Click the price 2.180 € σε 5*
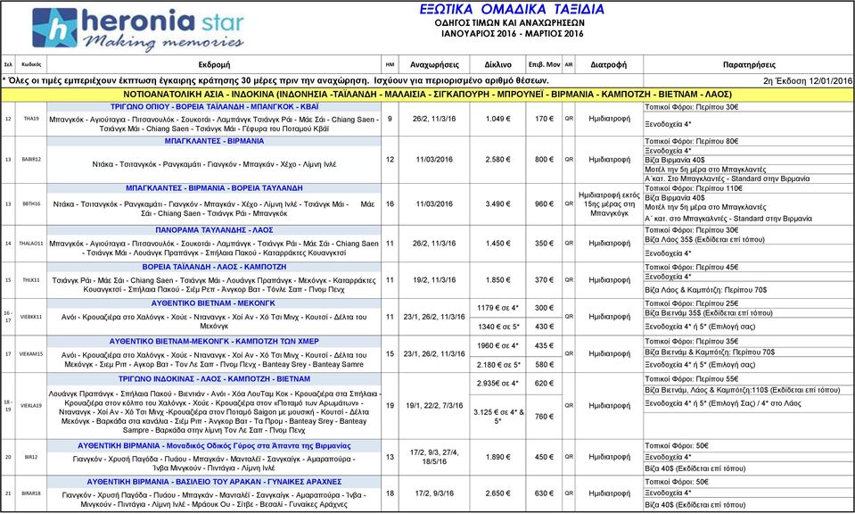This screenshot has height=514, width=855. 497,364
